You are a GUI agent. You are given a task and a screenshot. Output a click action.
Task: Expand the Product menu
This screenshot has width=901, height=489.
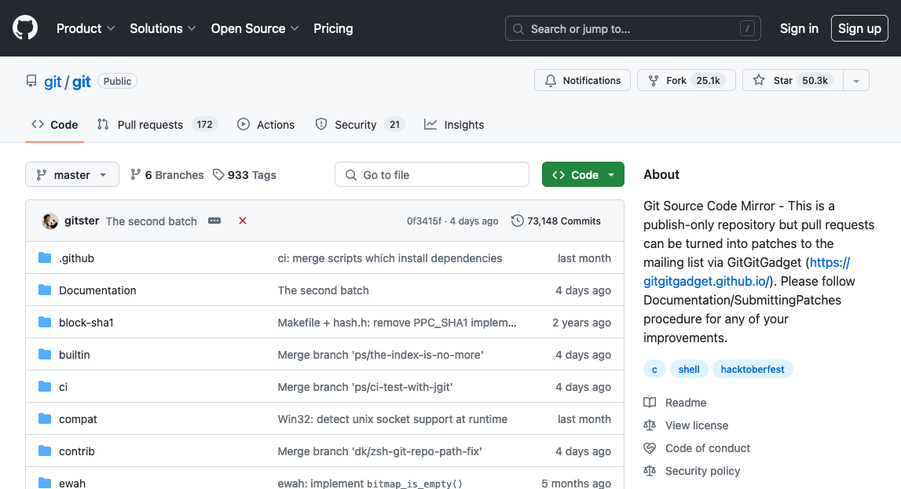(x=86, y=28)
